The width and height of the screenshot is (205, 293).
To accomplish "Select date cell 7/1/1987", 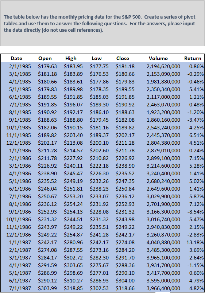I will 20,289.
